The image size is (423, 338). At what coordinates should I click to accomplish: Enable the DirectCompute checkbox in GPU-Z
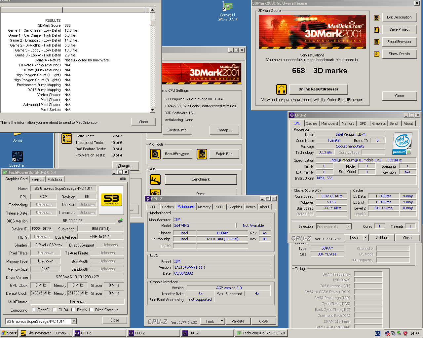(91, 310)
